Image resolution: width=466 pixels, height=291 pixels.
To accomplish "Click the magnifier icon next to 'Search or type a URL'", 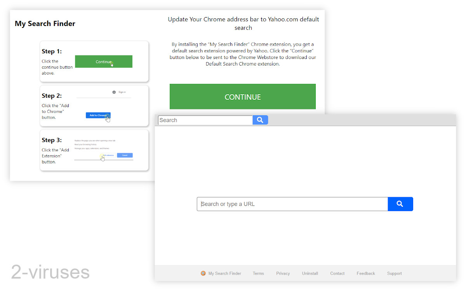I will [400, 204].
